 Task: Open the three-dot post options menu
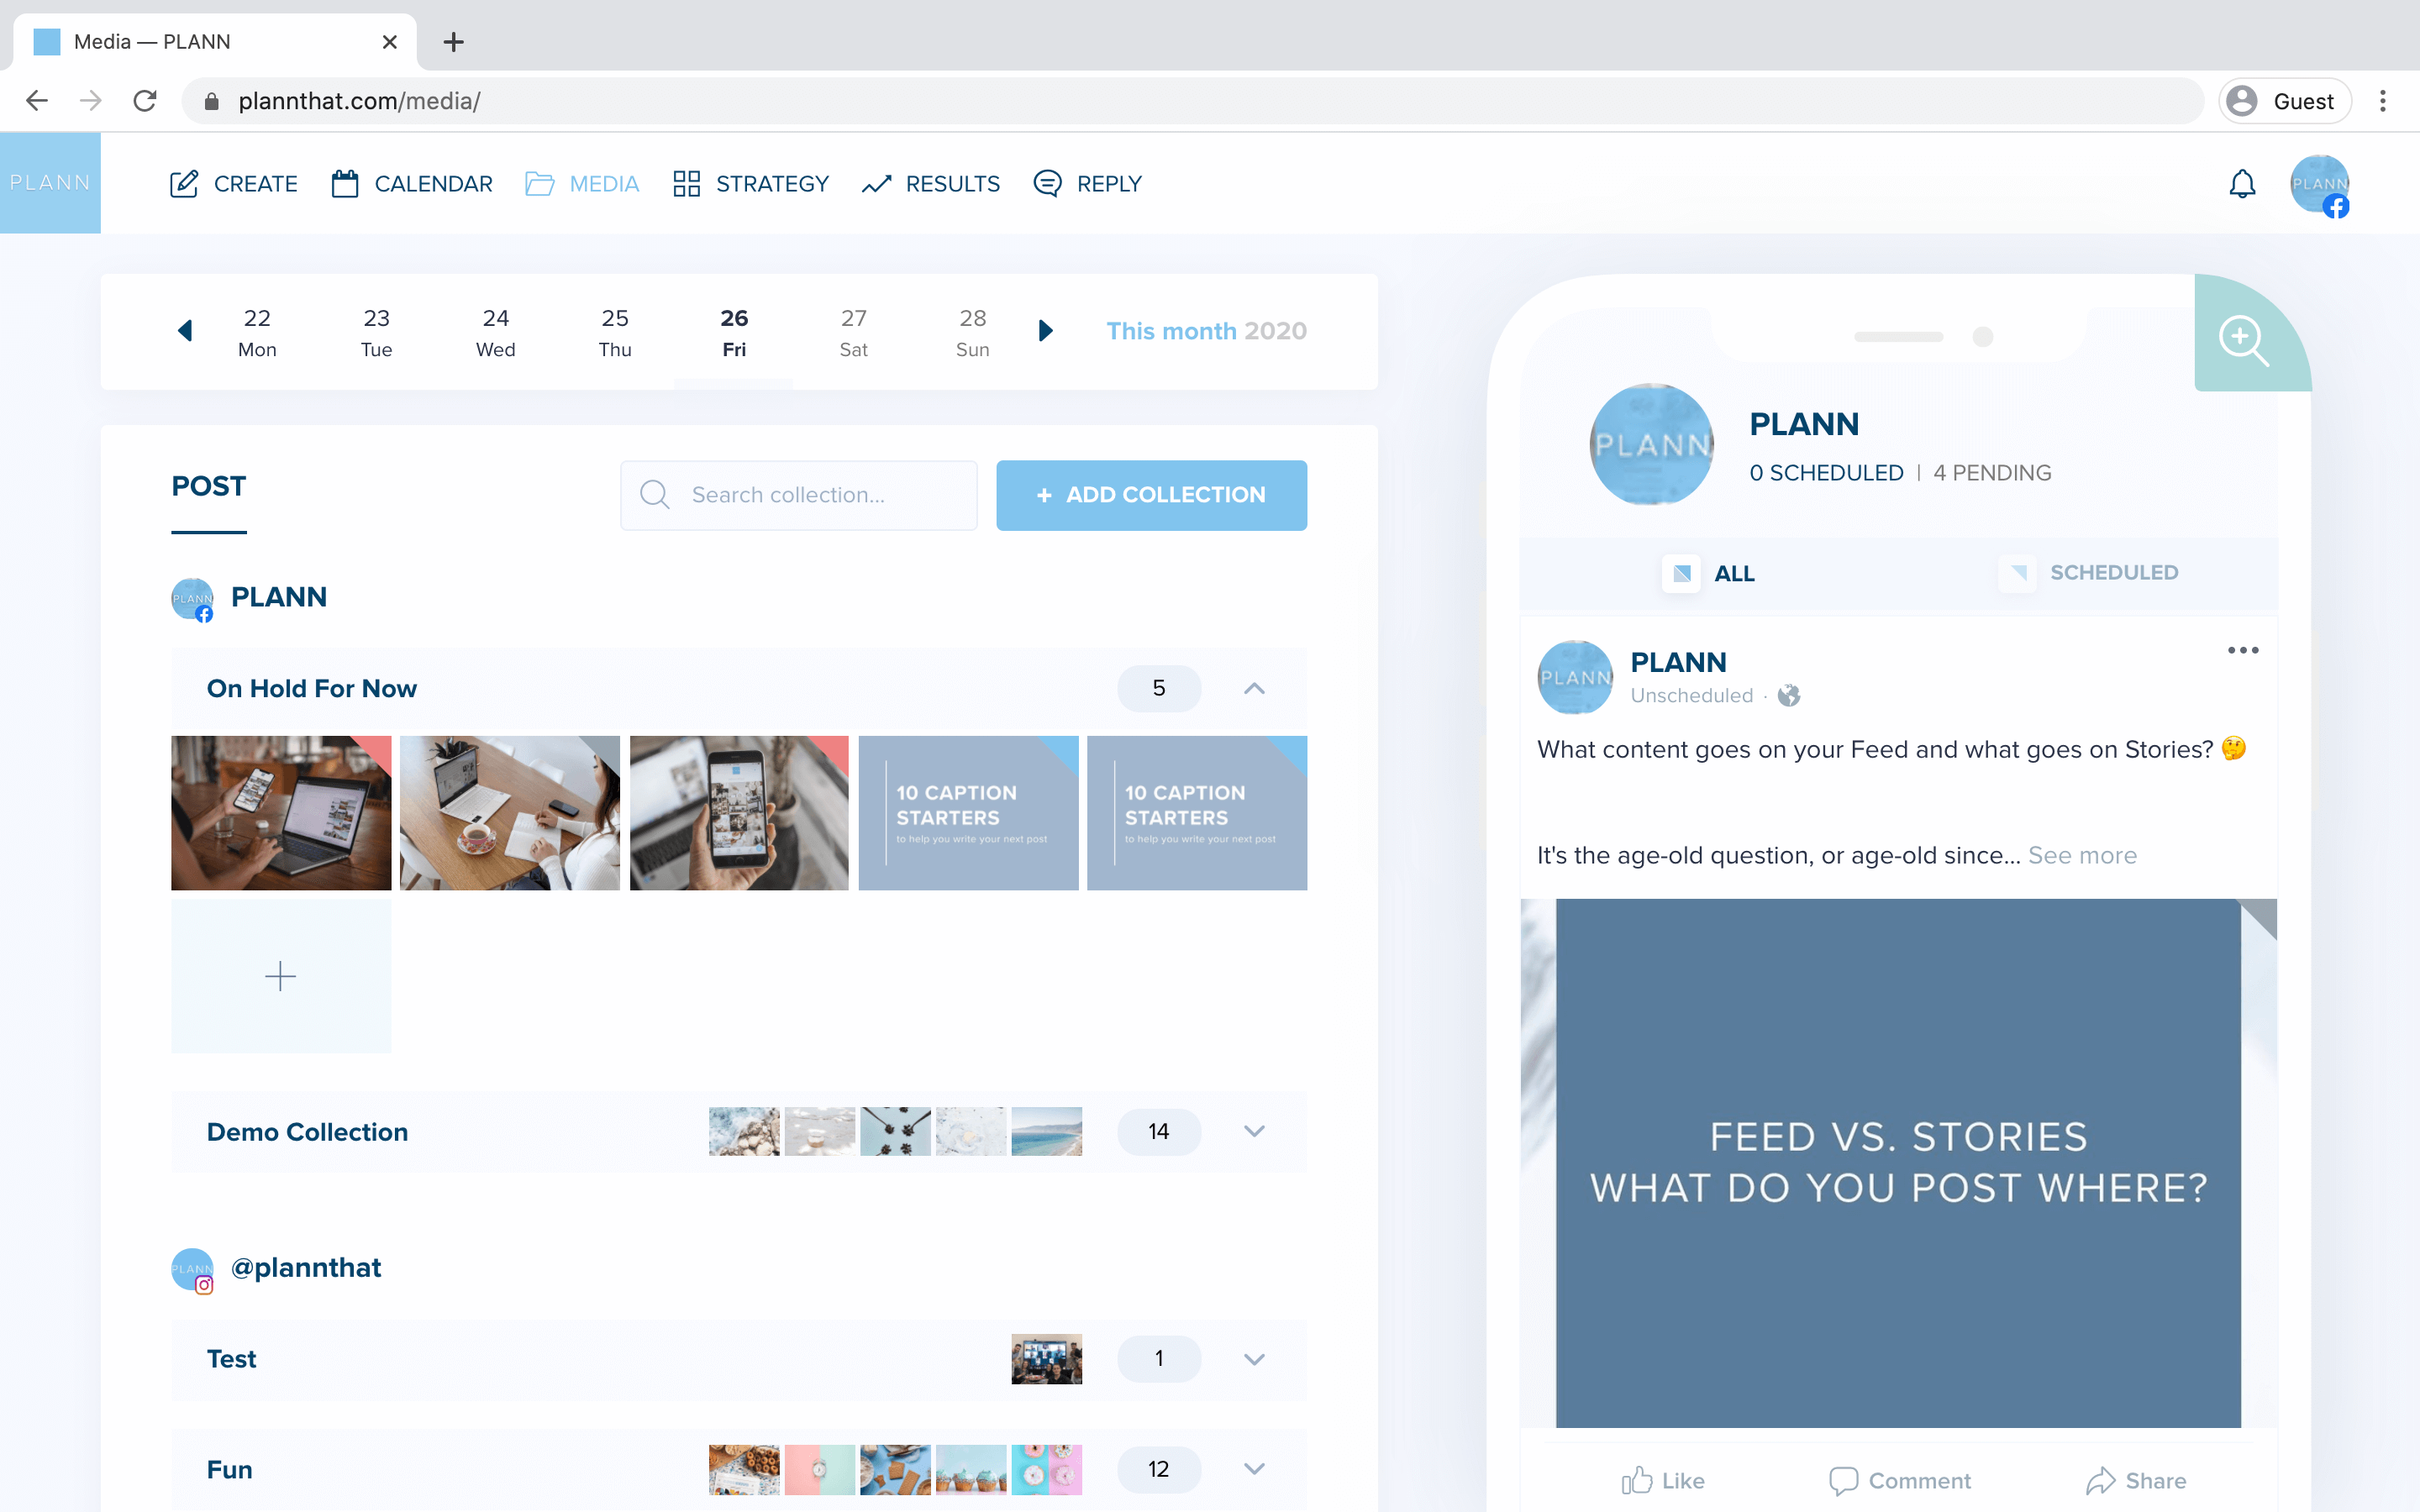[2243, 650]
